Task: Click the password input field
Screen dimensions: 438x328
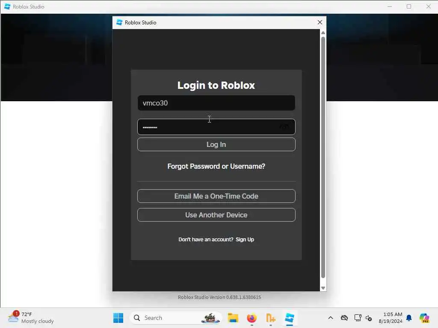Action: point(216,127)
